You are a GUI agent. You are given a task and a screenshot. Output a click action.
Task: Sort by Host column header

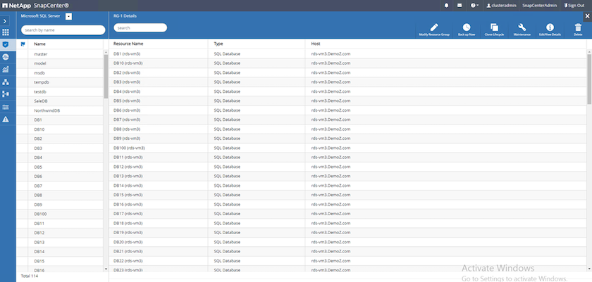[316, 44]
